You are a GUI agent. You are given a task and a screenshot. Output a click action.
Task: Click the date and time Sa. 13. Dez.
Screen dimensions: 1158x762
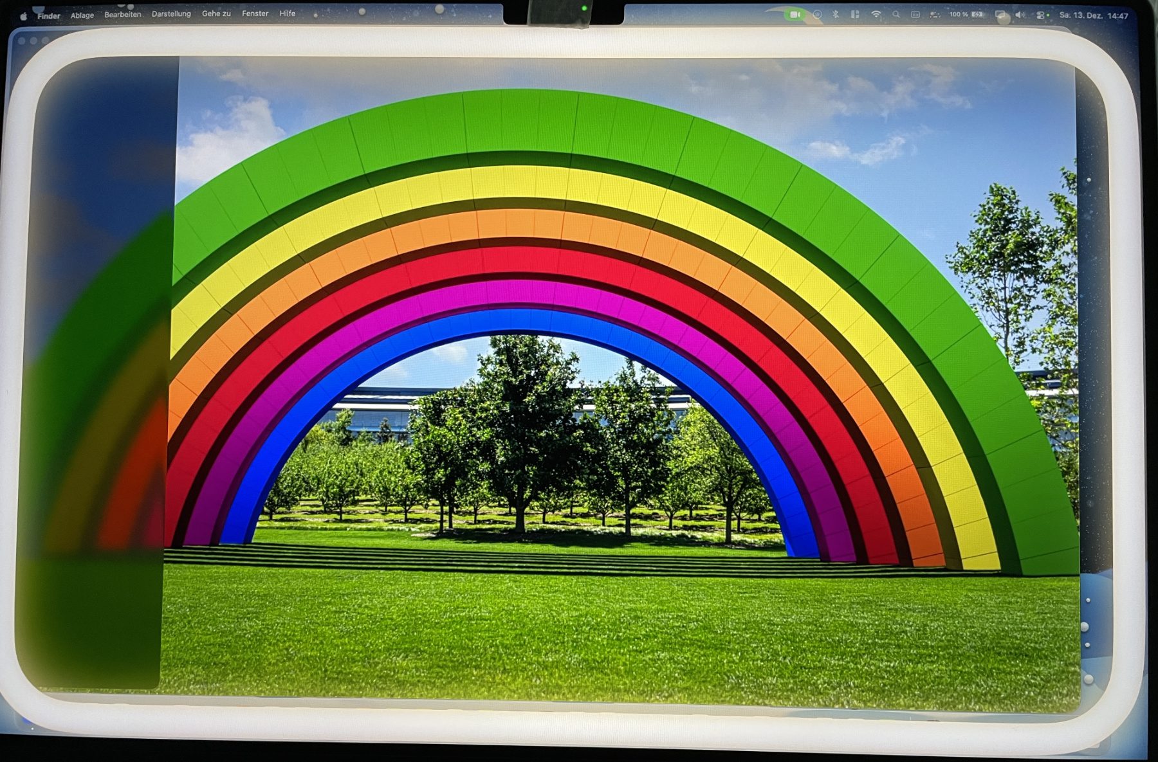pyautogui.click(x=1094, y=15)
